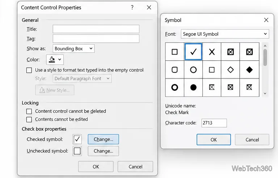Choose the outline diamond symbol
278x178 pixels.
coord(230,70)
